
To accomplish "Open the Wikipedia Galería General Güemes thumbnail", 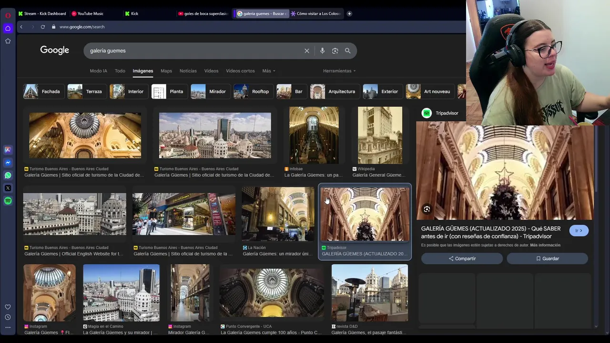I will [x=380, y=135].
